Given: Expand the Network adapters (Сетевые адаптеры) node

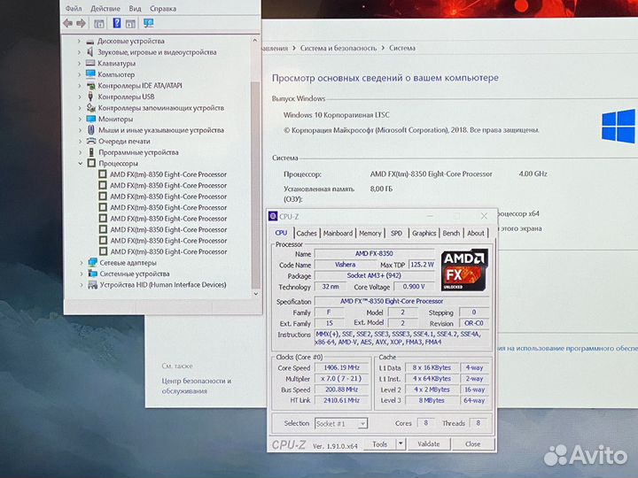Looking at the screenshot, I should pos(81,263).
